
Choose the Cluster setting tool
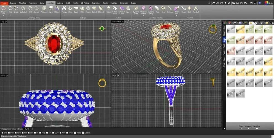88,9
